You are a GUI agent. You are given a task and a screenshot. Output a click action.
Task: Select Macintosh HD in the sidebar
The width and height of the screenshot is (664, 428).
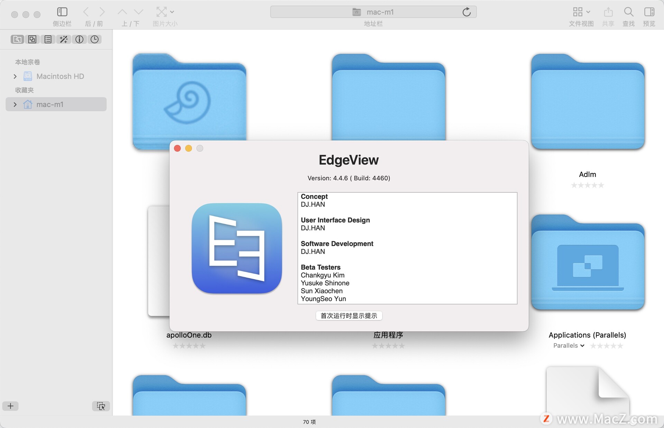coord(60,76)
